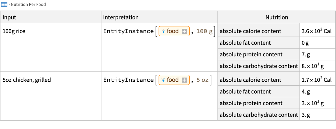The width and height of the screenshot is (336, 129).
Task: Click the 1.7 × 10² Cal value cell
Action: (317, 80)
